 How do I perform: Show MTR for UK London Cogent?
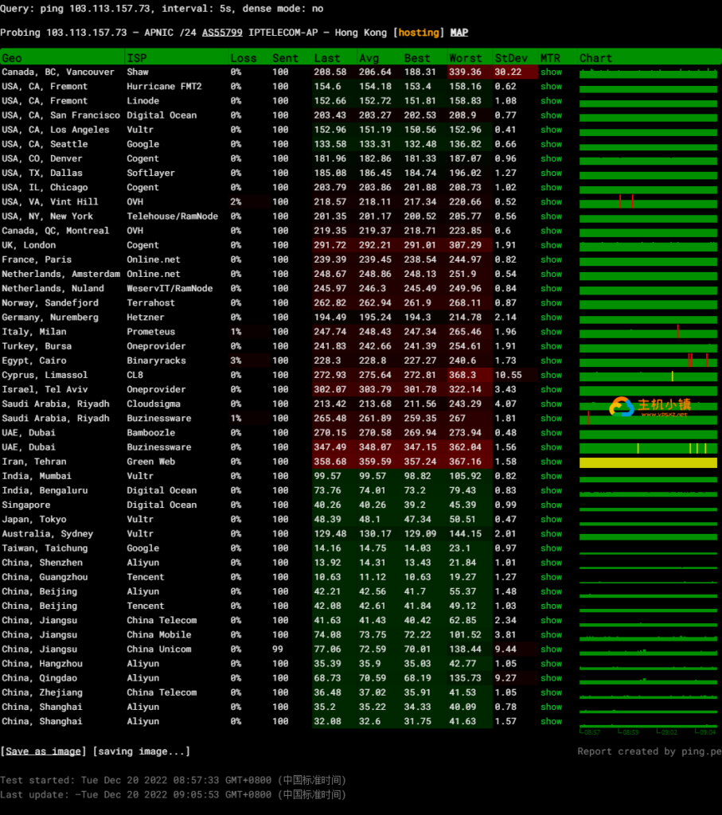tap(551, 245)
